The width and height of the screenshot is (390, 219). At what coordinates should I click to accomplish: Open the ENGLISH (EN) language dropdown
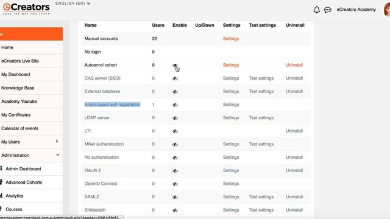(x=73, y=4)
